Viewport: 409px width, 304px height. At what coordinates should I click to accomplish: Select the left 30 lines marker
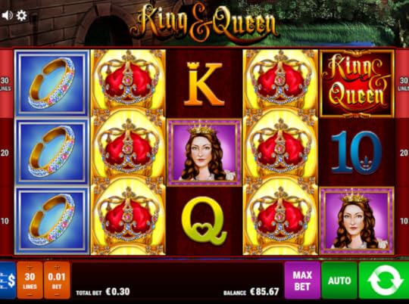tap(5, 83)
